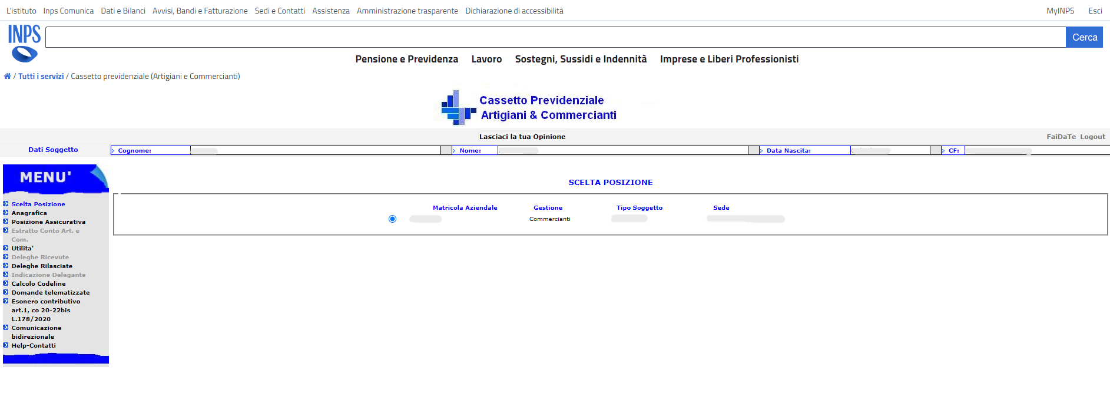Click the Matricola Aziendale column header
The image size is (1110, 393).
[x=465, y=207]
